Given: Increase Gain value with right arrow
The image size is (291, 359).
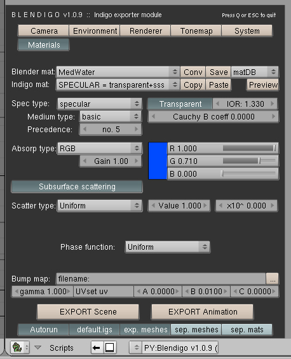Looking at the screenshot, I should pos(137,161).
